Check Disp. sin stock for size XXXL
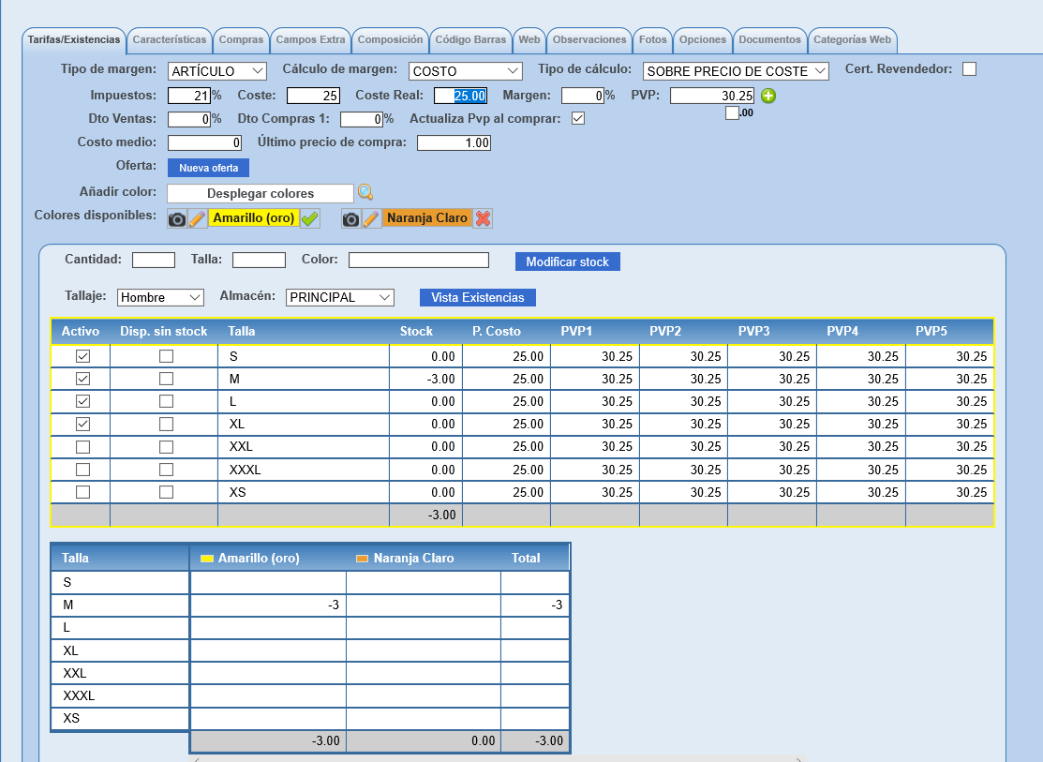 166,470
